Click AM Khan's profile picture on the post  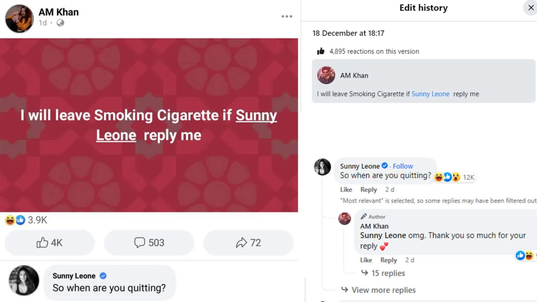(19, 18)
